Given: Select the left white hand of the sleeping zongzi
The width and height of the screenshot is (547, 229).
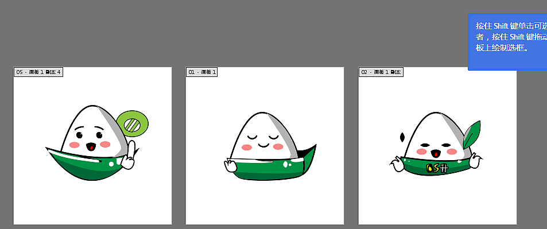Looking at the screenshot, I should pos(230,165).
